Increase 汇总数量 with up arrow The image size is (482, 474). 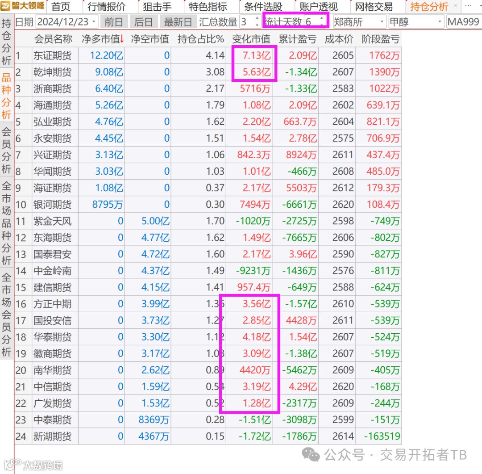258,18
